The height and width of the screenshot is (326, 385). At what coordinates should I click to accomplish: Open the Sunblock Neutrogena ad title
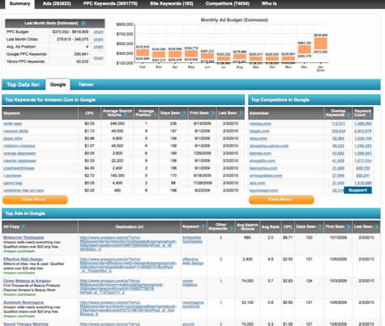[24, 303]
